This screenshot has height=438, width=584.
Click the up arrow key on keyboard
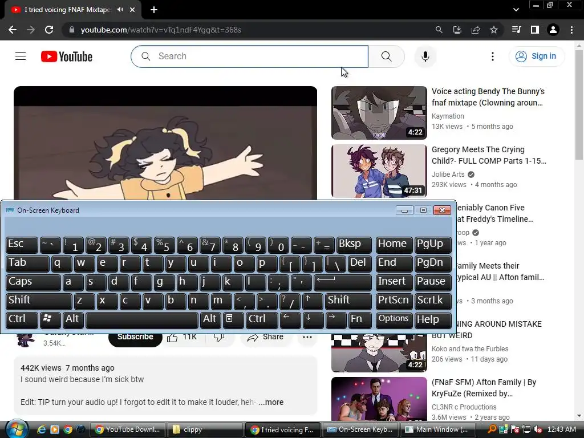pyautogui.click(x=313, y=301)
